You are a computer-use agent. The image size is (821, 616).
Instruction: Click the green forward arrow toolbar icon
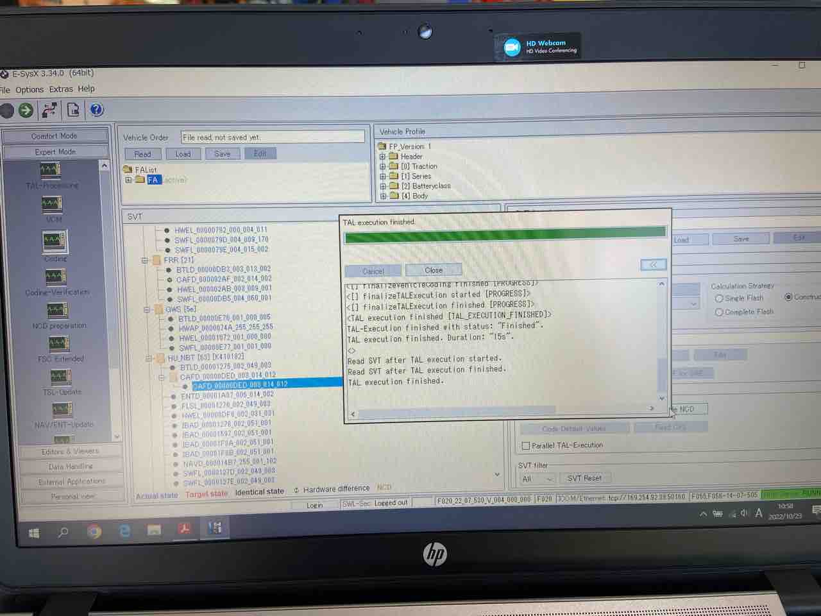click(26, 110)
